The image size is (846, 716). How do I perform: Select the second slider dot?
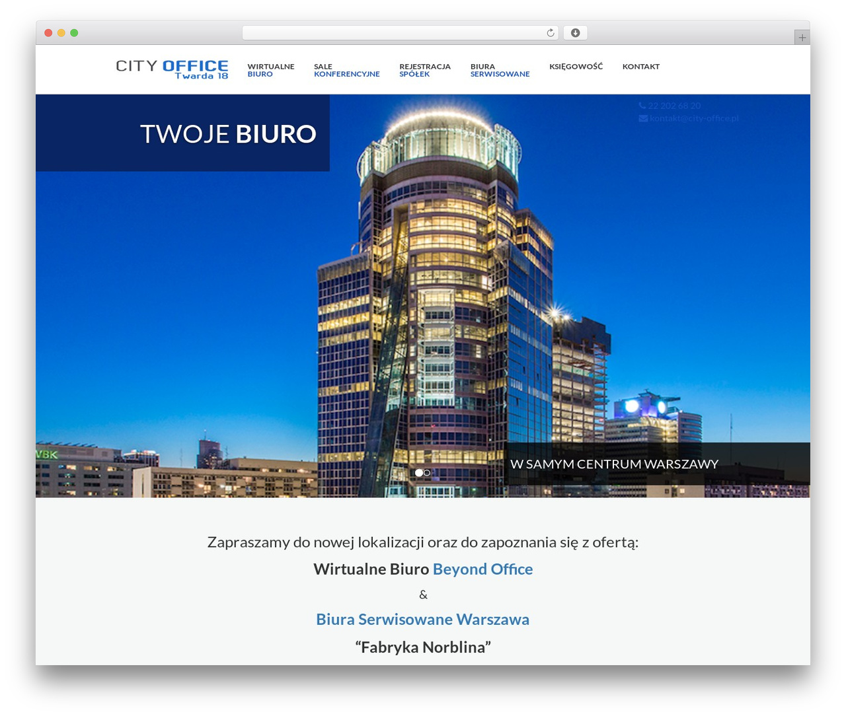[427, 473]
